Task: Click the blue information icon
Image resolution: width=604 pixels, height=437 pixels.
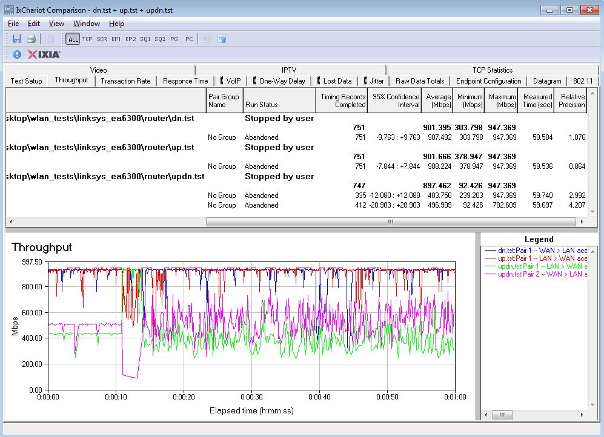Action: 17,54
